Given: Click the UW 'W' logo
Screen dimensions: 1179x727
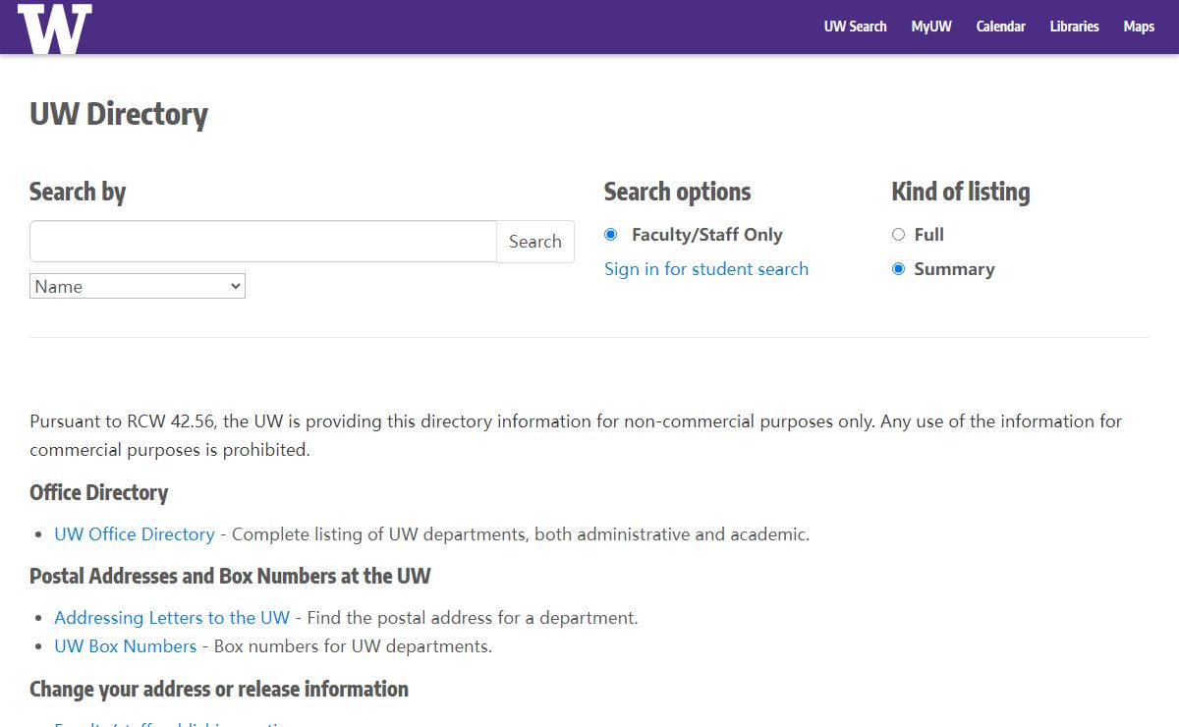Looking at the screenshot, I should pos(55,28).
